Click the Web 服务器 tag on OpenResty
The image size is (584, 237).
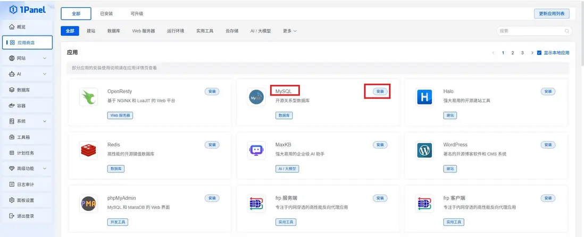120,115
